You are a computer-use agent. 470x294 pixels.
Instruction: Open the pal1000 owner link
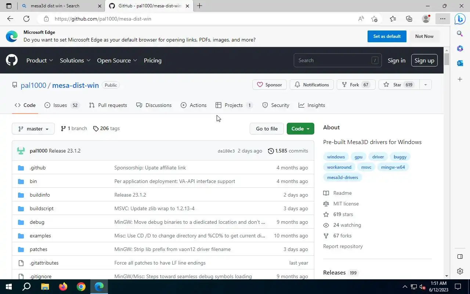point(33,85)
